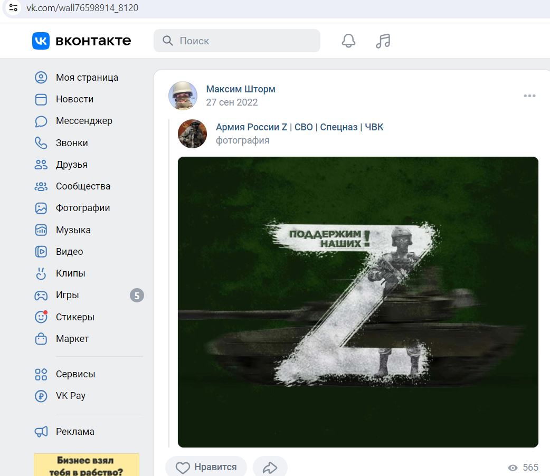Open the three-dots post options menu

click(529, 96)
